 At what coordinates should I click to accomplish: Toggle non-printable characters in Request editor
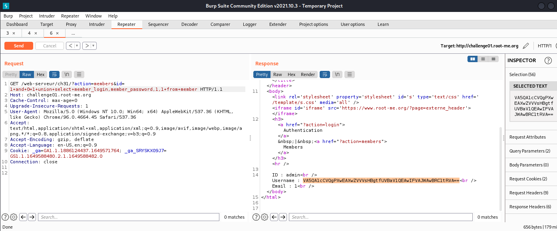coord(67,74)
